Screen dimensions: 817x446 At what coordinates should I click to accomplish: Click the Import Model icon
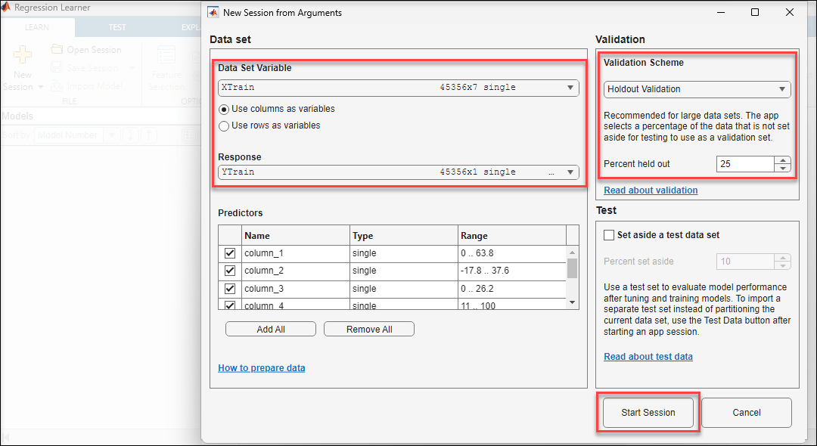click(x=57, y=86)
